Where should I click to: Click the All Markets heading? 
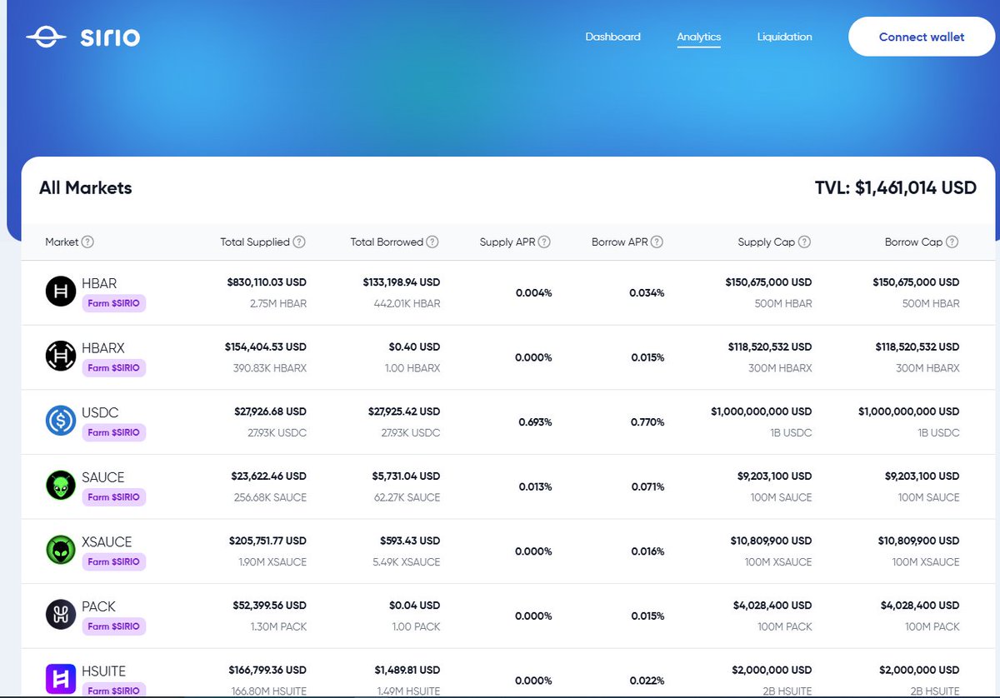click(x=86, y=188)
